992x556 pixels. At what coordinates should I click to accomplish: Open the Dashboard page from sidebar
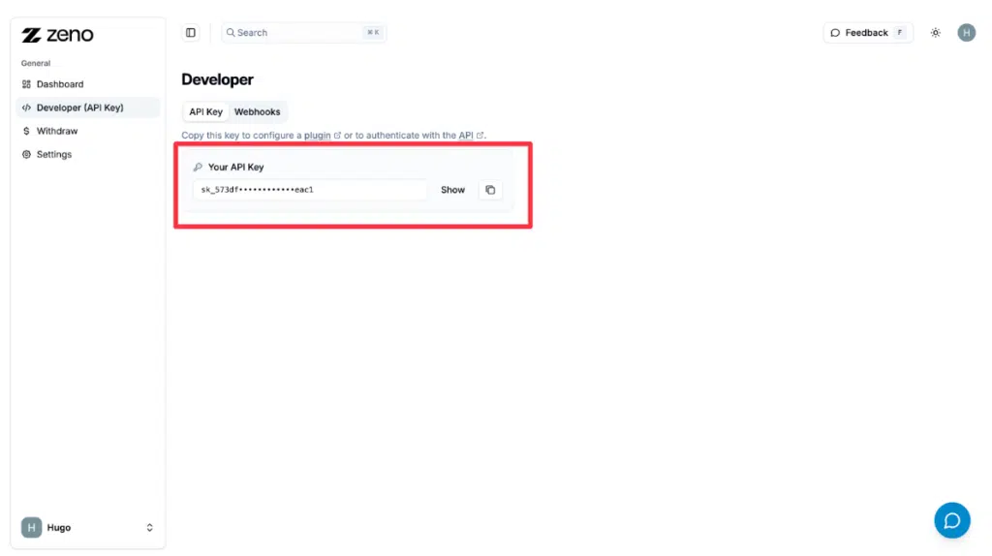59,84
